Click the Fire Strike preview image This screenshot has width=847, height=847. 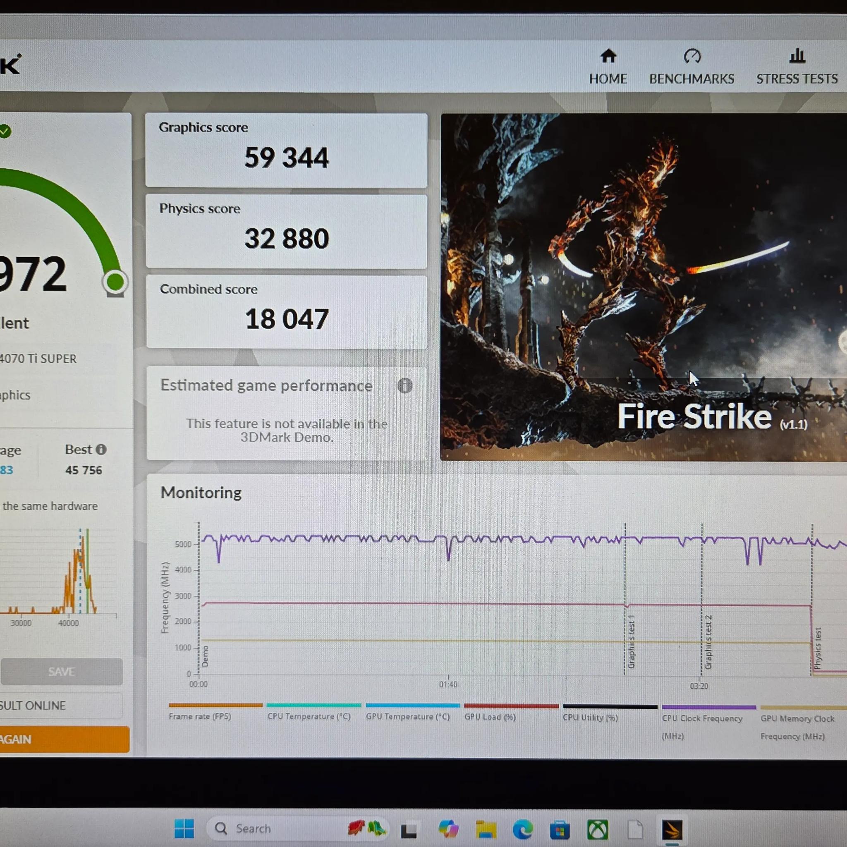[644, 287]
